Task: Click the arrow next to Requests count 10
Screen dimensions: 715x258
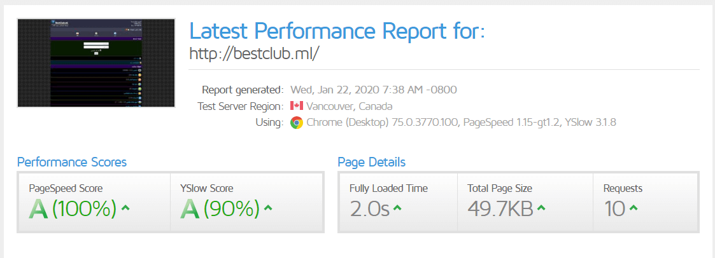Action: (x=634, y=208)
